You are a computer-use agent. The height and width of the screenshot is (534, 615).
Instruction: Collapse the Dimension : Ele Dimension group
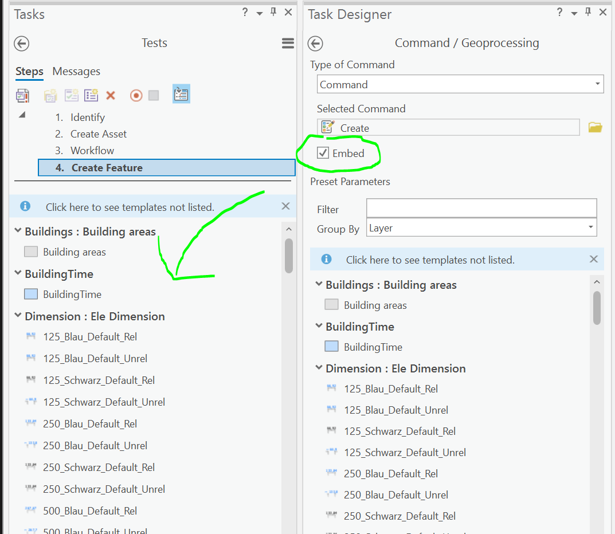pyautogui.click(x=17, y=316)
